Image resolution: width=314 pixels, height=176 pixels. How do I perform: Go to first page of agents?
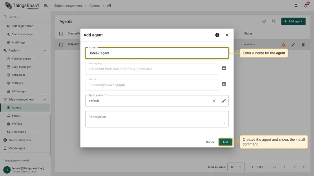[x=274, y=167]
